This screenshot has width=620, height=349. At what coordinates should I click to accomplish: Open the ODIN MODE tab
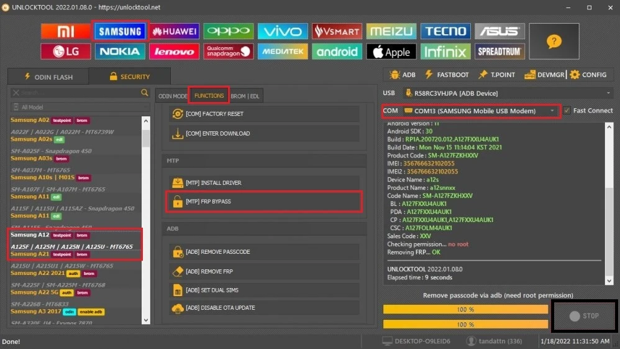click(173, 96)
